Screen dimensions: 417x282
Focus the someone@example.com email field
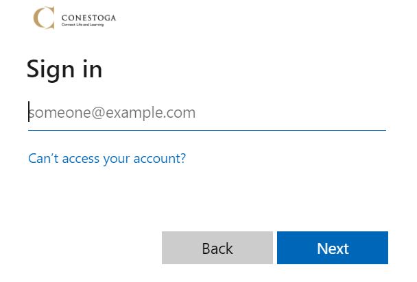pos(206,112)
